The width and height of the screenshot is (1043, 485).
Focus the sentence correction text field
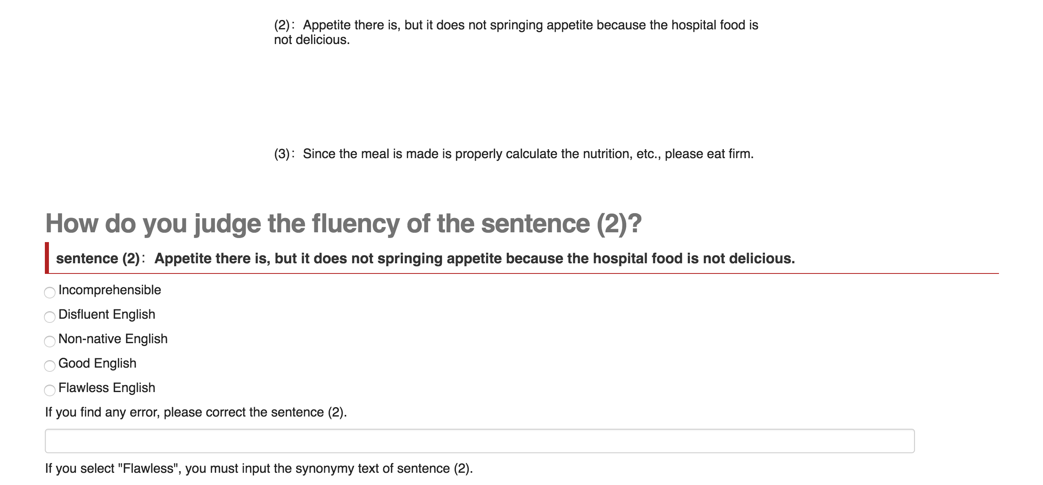[x=480, y=441]
